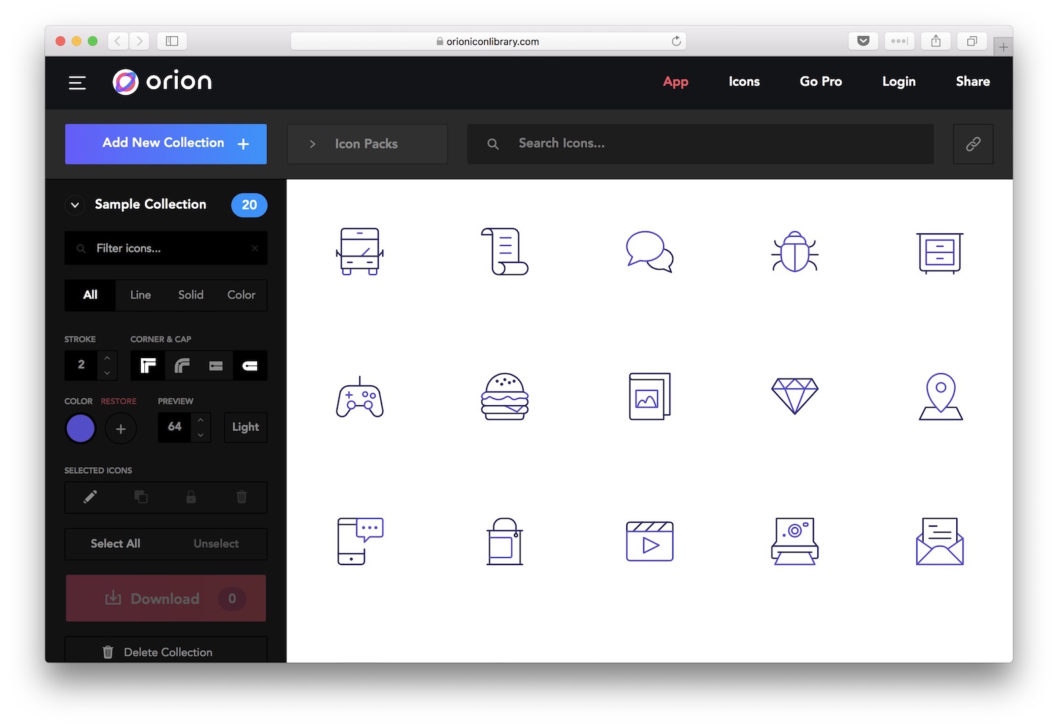Switch to the Line filter tab
Screen dimensions: 1058x727
point(140,295)
